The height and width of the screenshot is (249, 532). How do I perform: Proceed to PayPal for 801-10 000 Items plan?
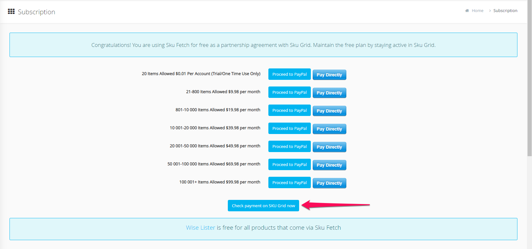click(290, 110)
